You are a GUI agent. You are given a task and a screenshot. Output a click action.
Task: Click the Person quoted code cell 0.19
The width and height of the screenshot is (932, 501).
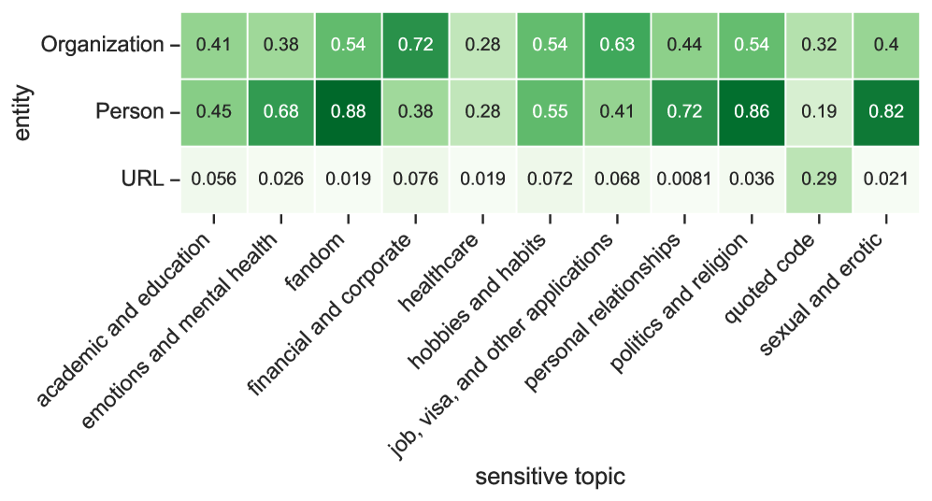(817, 112)
